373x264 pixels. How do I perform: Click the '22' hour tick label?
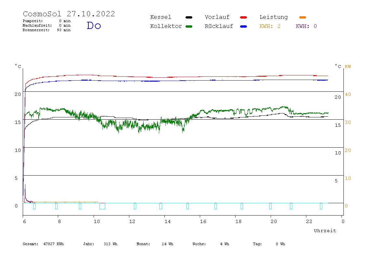pos(309,221)
